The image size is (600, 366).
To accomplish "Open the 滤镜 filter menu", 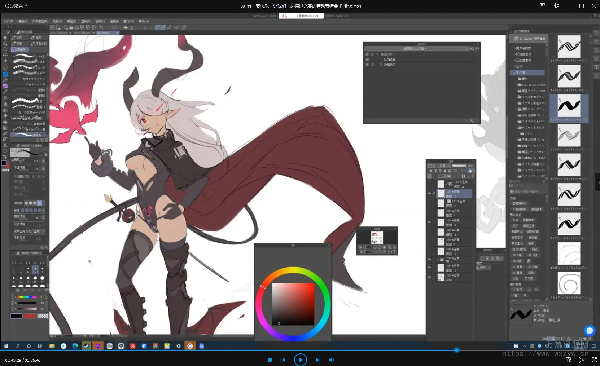I will click(114, 21).
